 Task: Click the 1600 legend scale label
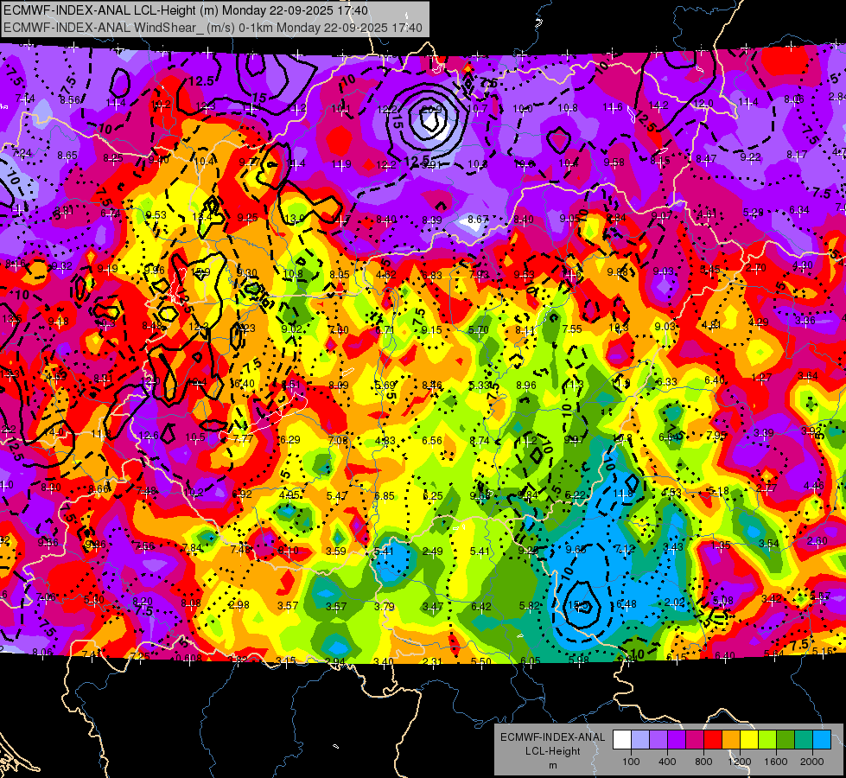[776, 762]
